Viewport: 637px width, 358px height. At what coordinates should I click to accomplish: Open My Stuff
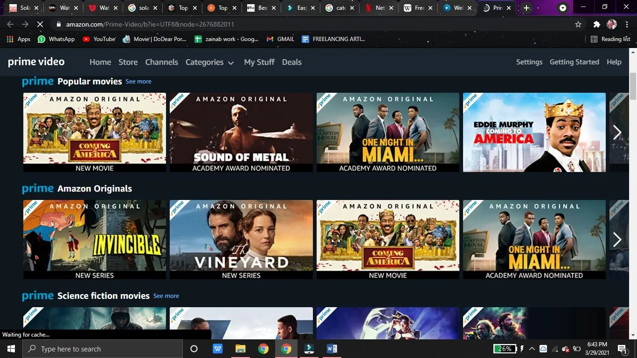259,62
